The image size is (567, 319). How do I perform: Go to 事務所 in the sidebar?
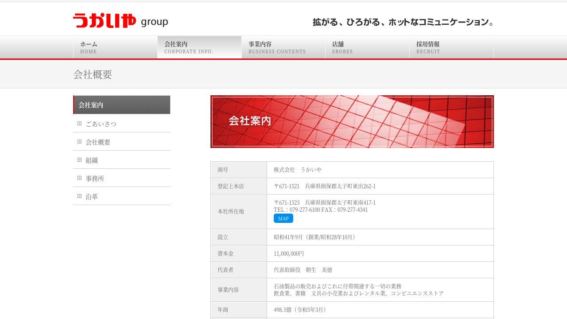coord(95,179)
